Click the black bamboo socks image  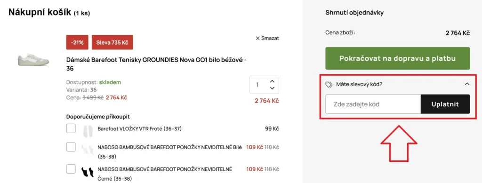87,172
